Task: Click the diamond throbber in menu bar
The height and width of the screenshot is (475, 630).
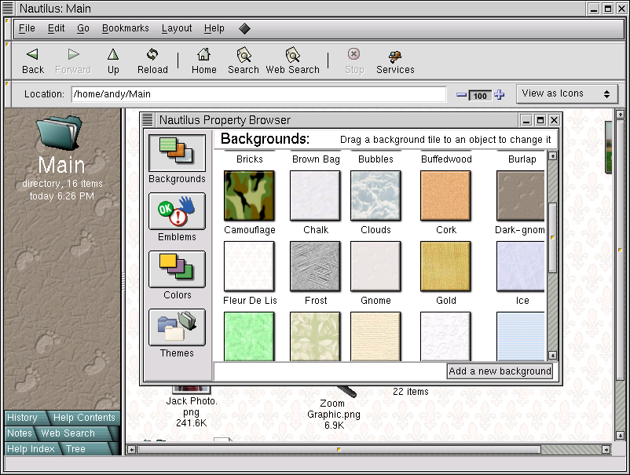Action: (x=244, y=28)
